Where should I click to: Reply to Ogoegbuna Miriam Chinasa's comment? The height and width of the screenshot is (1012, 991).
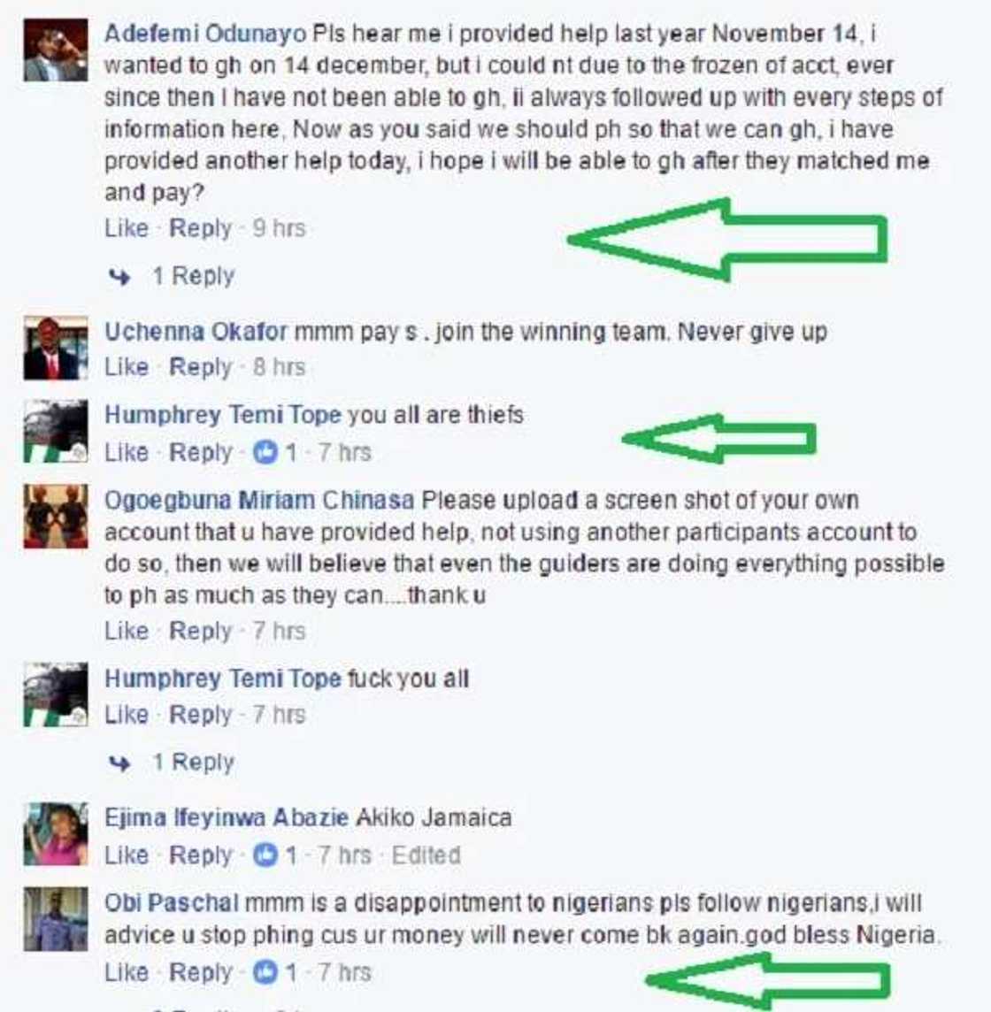200,632
